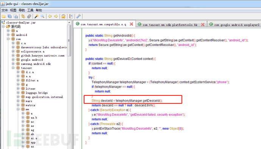The image size is (261, 149).
Task: Toggle the flatten packages icon
Action: coord(29,16)
